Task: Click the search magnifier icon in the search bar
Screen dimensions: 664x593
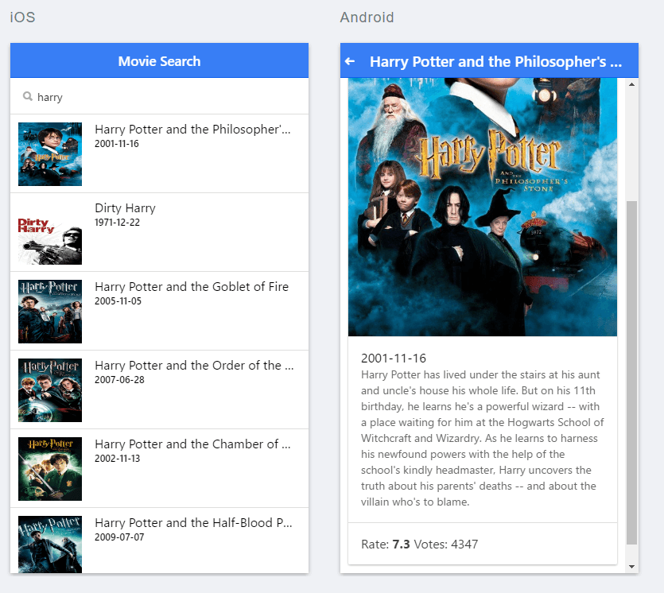Action: (25, 98)
